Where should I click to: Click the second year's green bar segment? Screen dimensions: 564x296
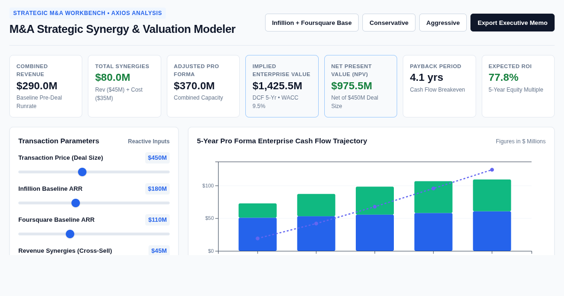(x=316, y=205)
